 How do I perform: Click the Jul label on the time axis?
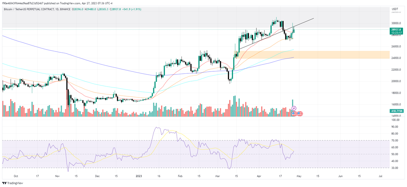click(381, 176)
